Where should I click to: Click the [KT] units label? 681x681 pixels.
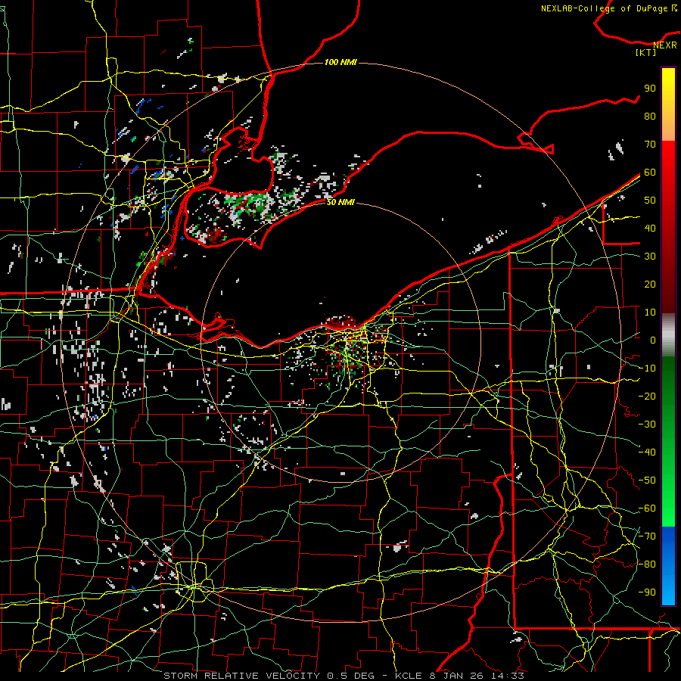coord(646,52)
